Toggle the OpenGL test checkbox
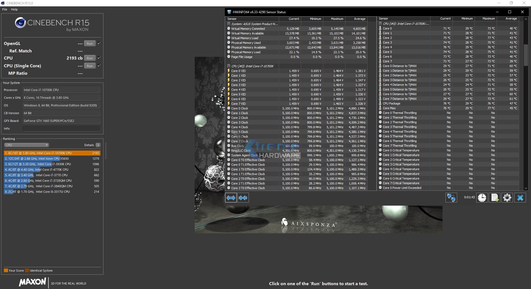This screenshot has height=289, width=531. point(99,43)
